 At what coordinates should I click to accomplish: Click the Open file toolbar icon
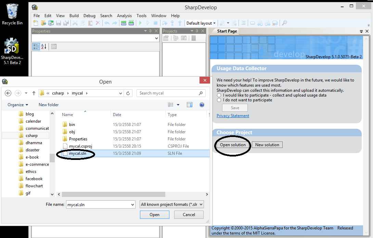point(43,23)
